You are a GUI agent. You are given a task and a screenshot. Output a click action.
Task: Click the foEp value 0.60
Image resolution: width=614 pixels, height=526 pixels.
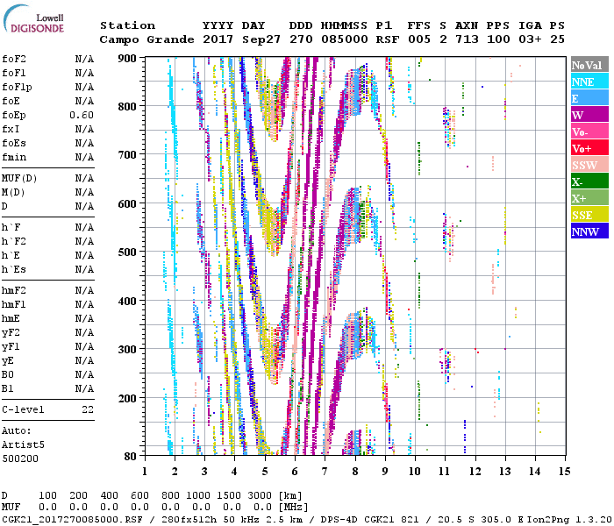pyautogui.click(x=82, y=115)
